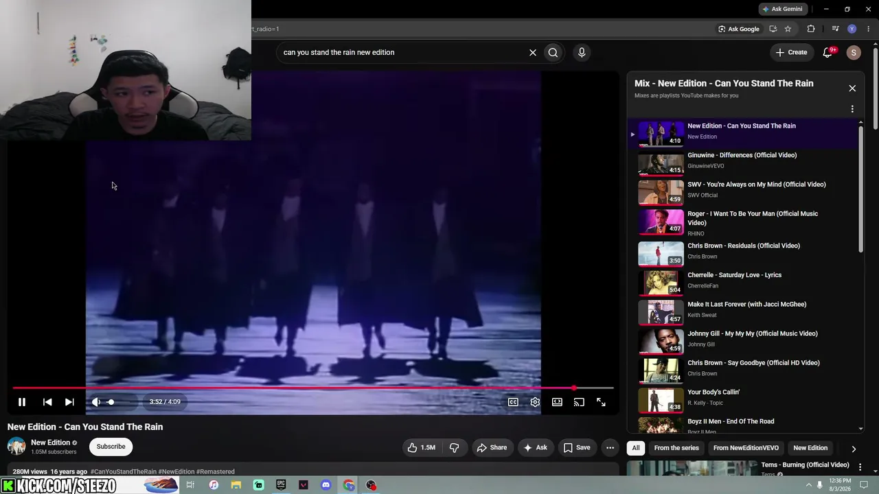
Task: Adjust the volume slider knob
Action: pos(111,402)
